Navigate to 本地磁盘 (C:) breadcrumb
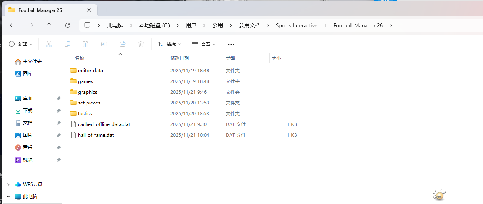Viewport: 483px width, 204px height. tap(155, 25)
